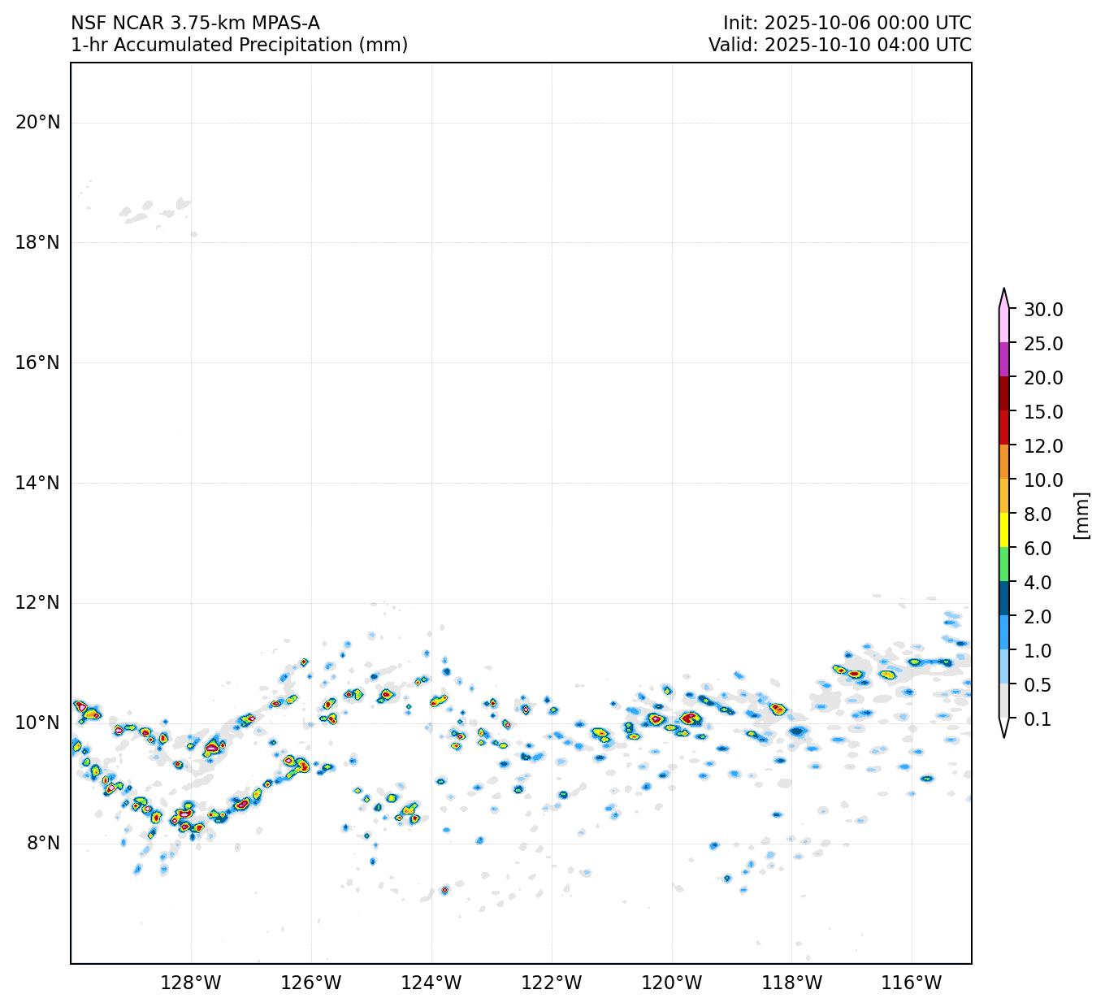Click the 14°N latitude axis label
Viewport: 1105px width, 1007px height.
[x=37, y=484]
